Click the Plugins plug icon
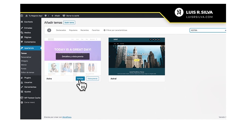The width and height of the screenshot is (246, 123). [x=22, y=78]
